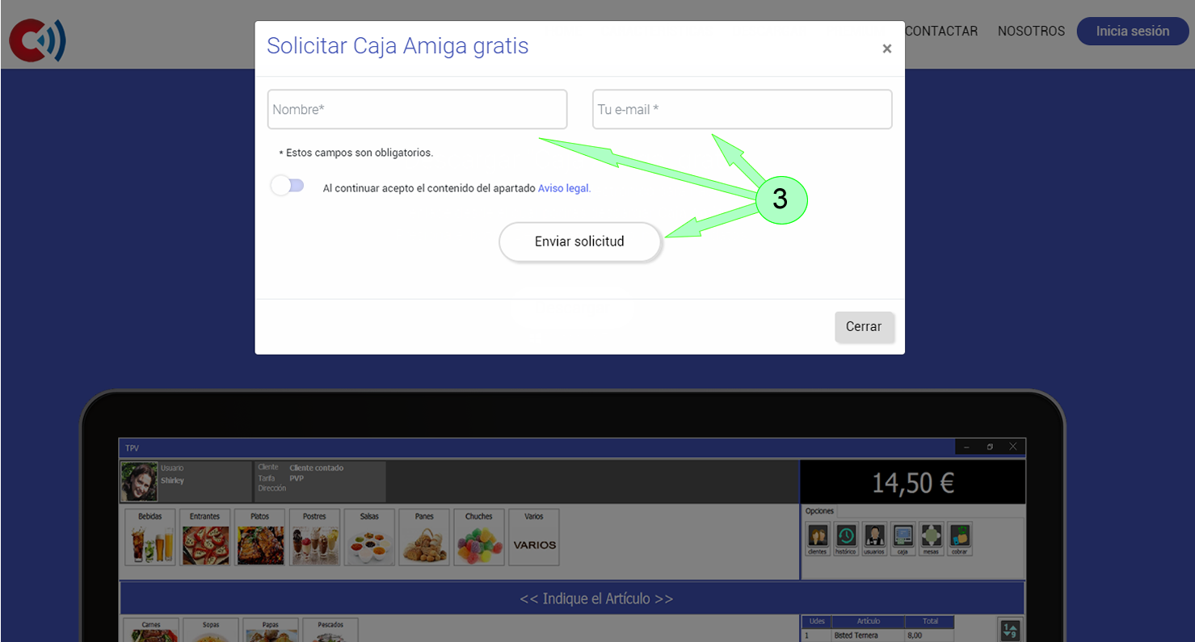Click the company logo top-left

click(x=36, y=40)
